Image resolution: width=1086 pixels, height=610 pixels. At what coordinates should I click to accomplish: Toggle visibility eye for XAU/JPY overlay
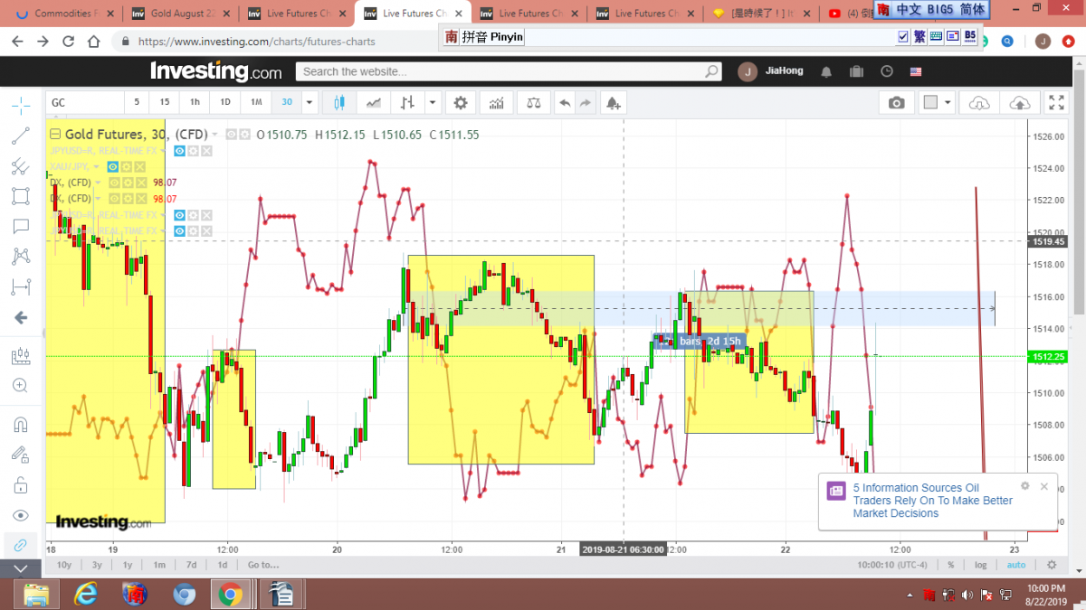(x=113, y=166)
